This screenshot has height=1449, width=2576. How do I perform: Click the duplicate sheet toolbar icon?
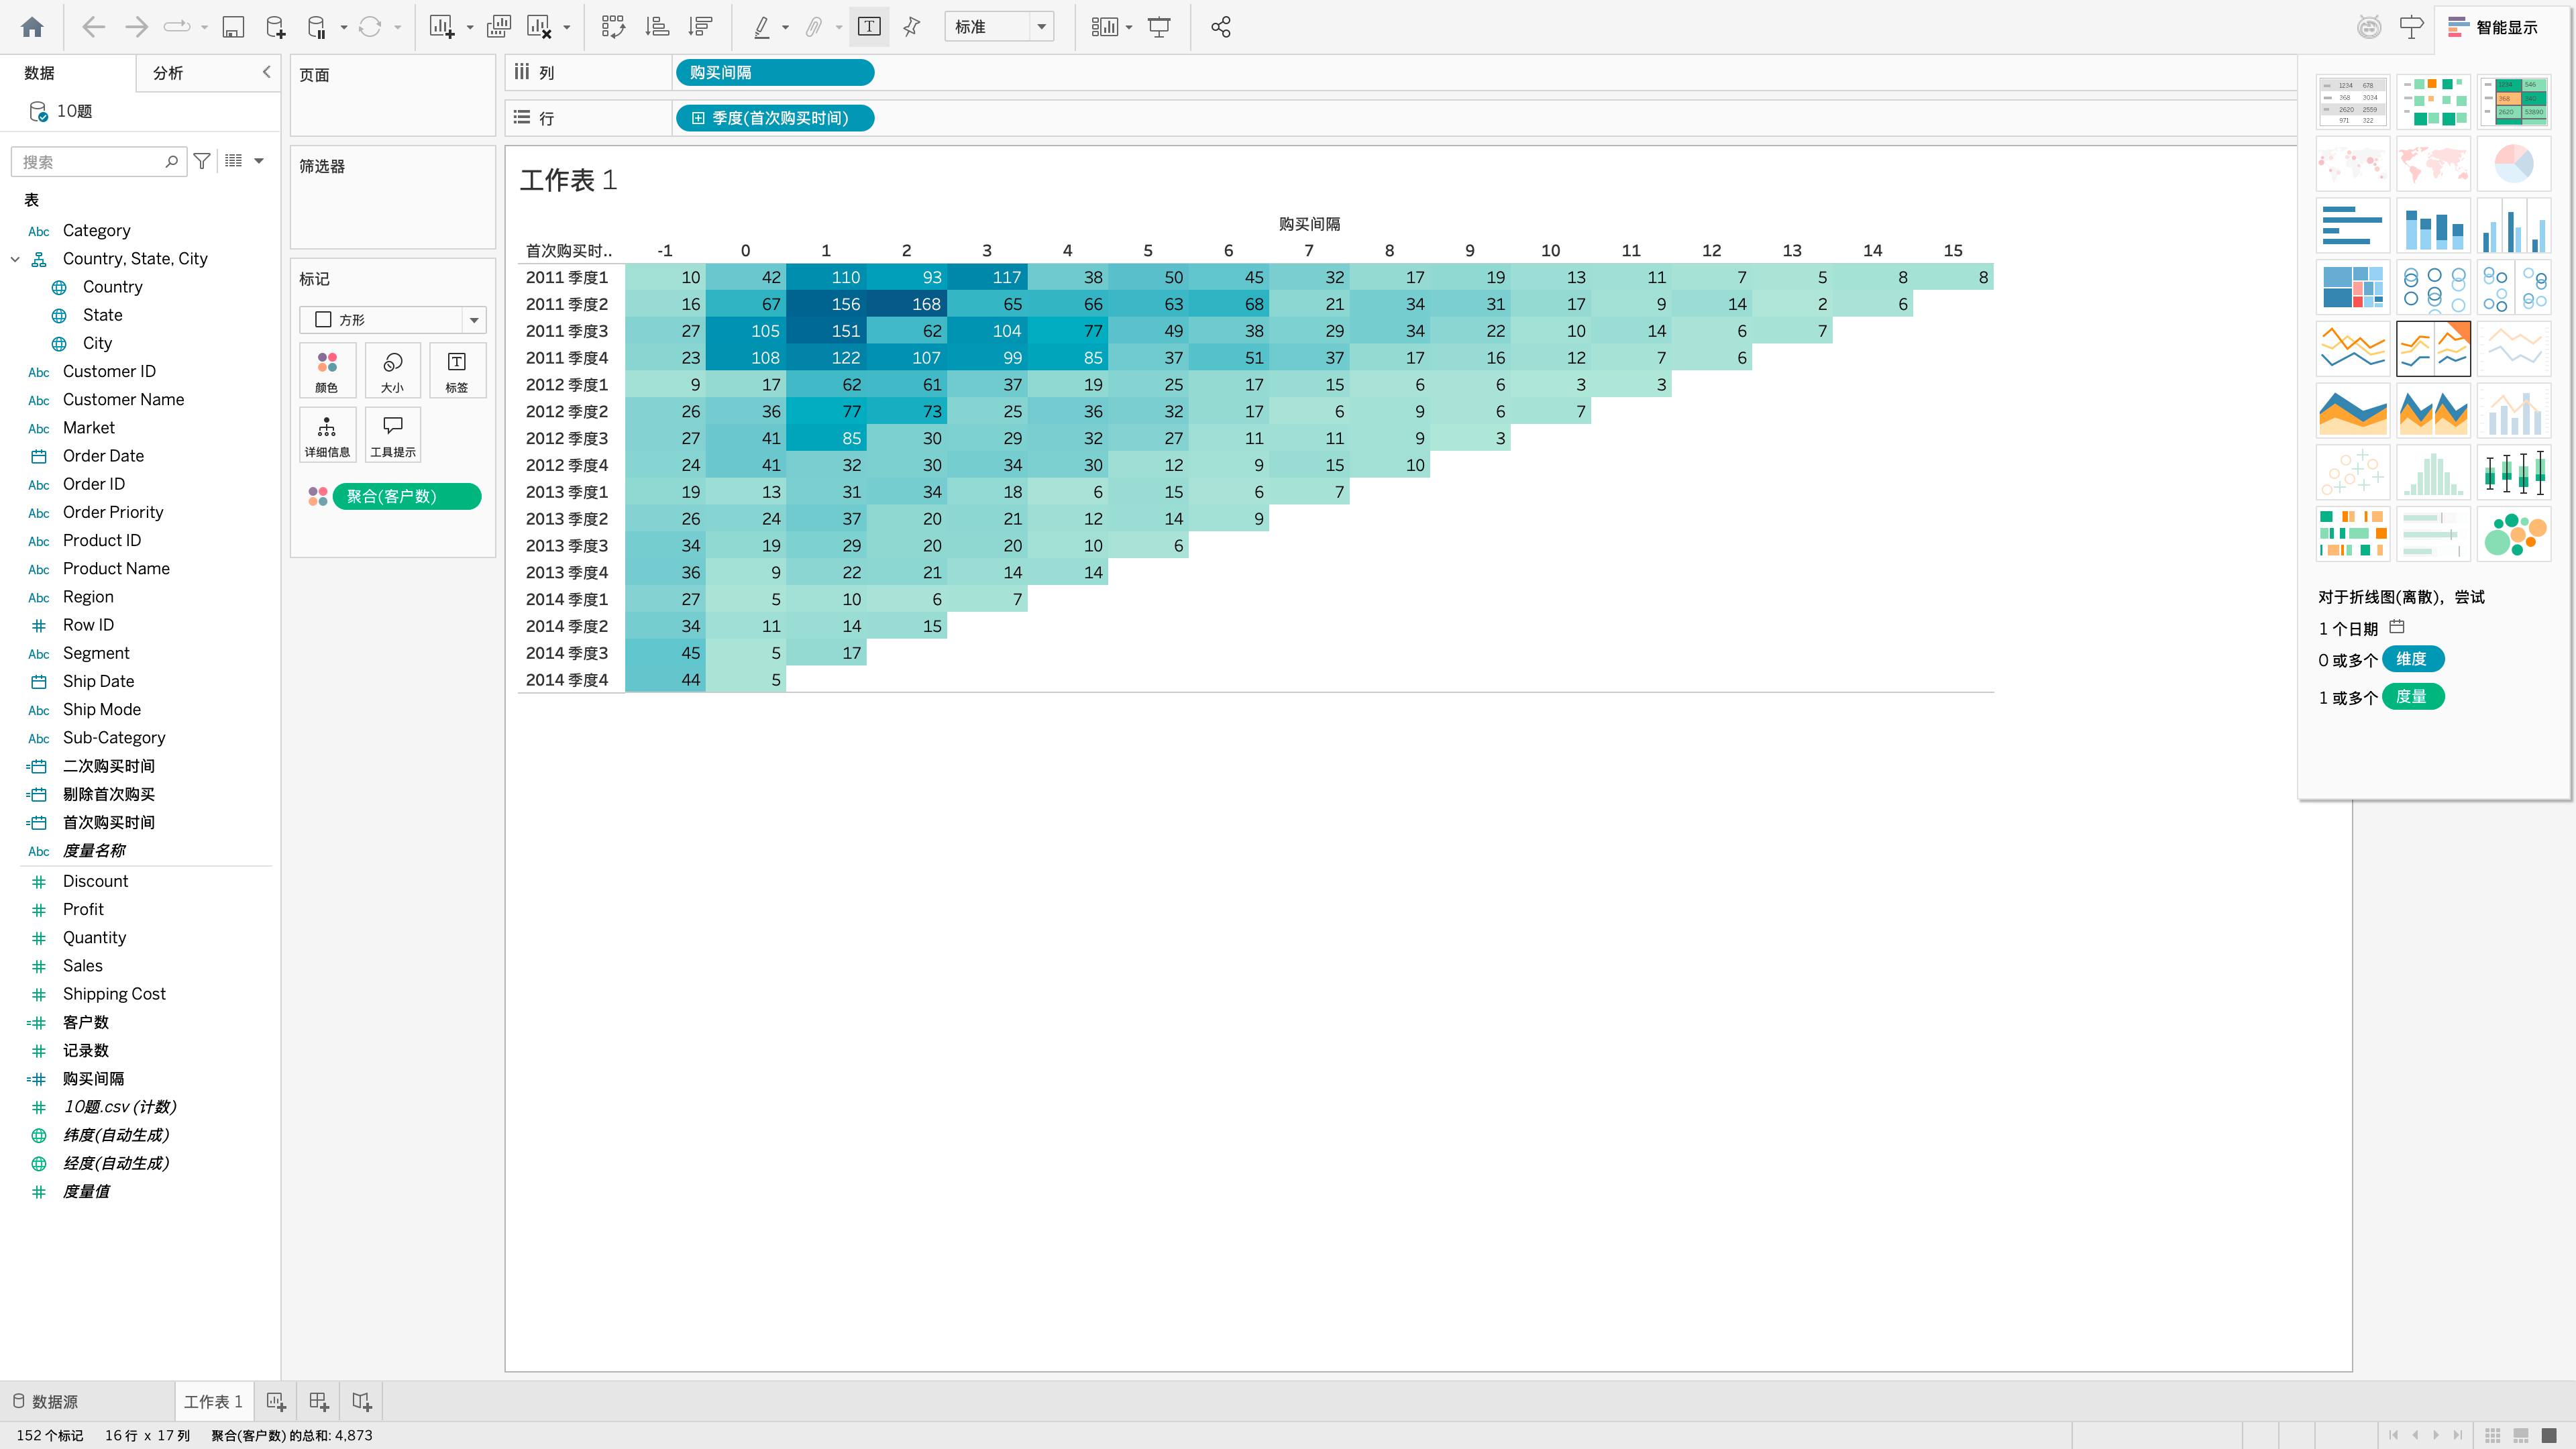498,27
